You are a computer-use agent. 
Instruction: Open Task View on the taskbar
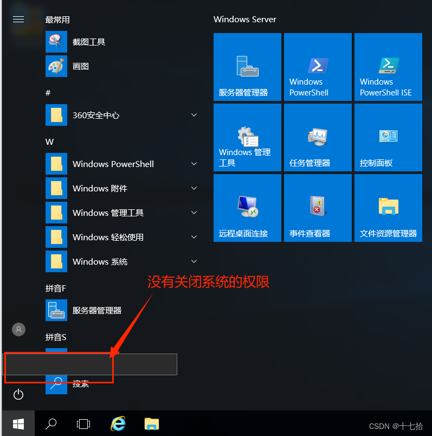point(83,424)
